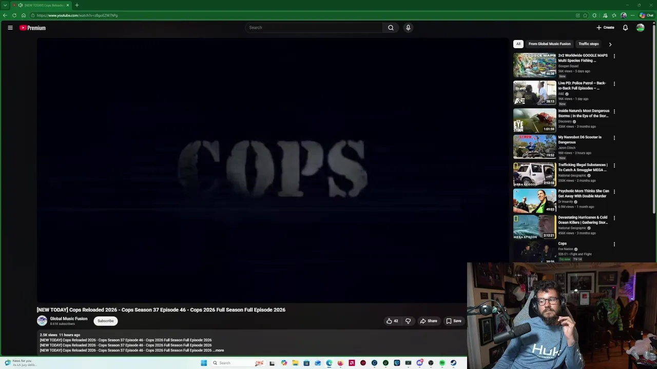
Task: Click the Jaron Clinch channel name
Action: pyautogui.click(x=567, y=148)
